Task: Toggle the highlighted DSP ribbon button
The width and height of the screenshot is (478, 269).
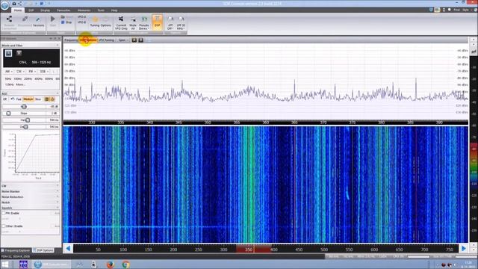Action: tap(158, 22)
